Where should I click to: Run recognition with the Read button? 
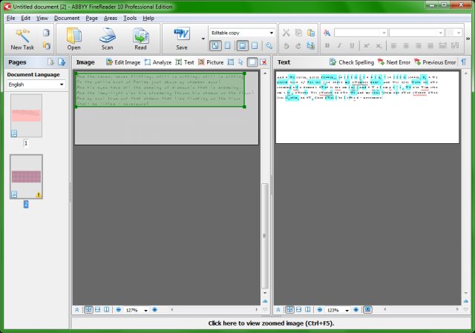pyautogui.click(x=140, y=37)
